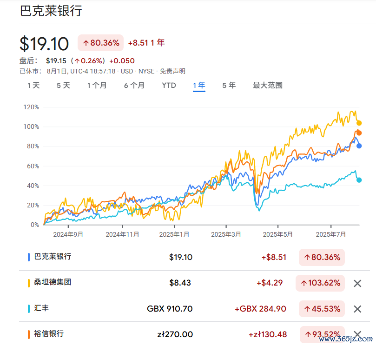The height and width of the screenshot is (346, 376).
Task: Click the +zł130.48 change for 裕信银行
Action: point(268,334)
